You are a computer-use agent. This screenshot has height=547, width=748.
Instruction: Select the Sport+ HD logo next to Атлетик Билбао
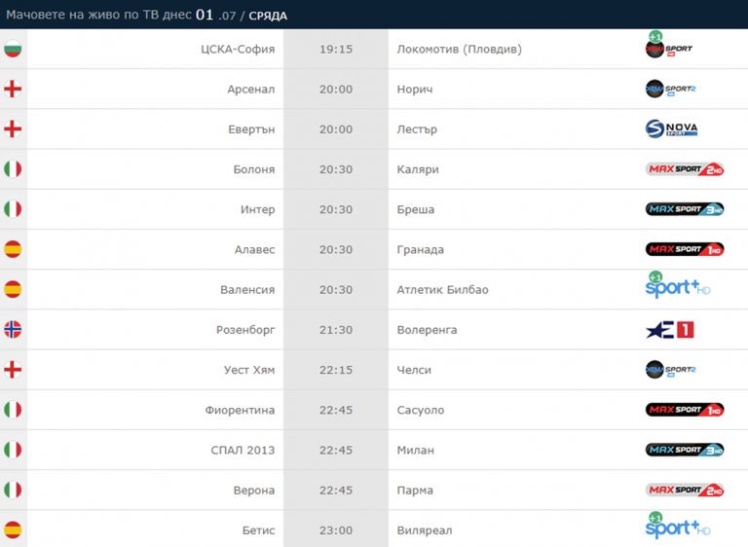677,287
